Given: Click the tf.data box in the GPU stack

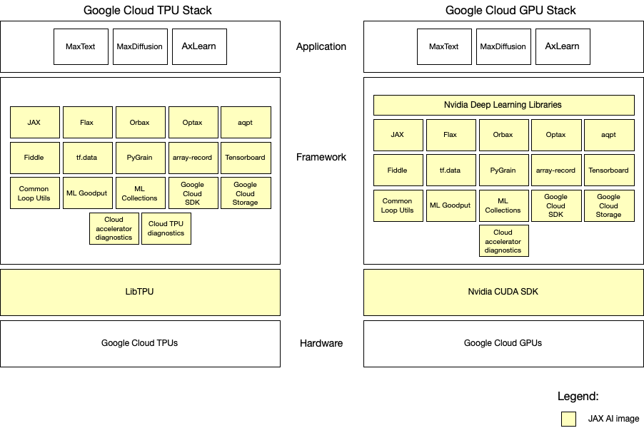Looking at the screenshot, I should coord(451,170).
